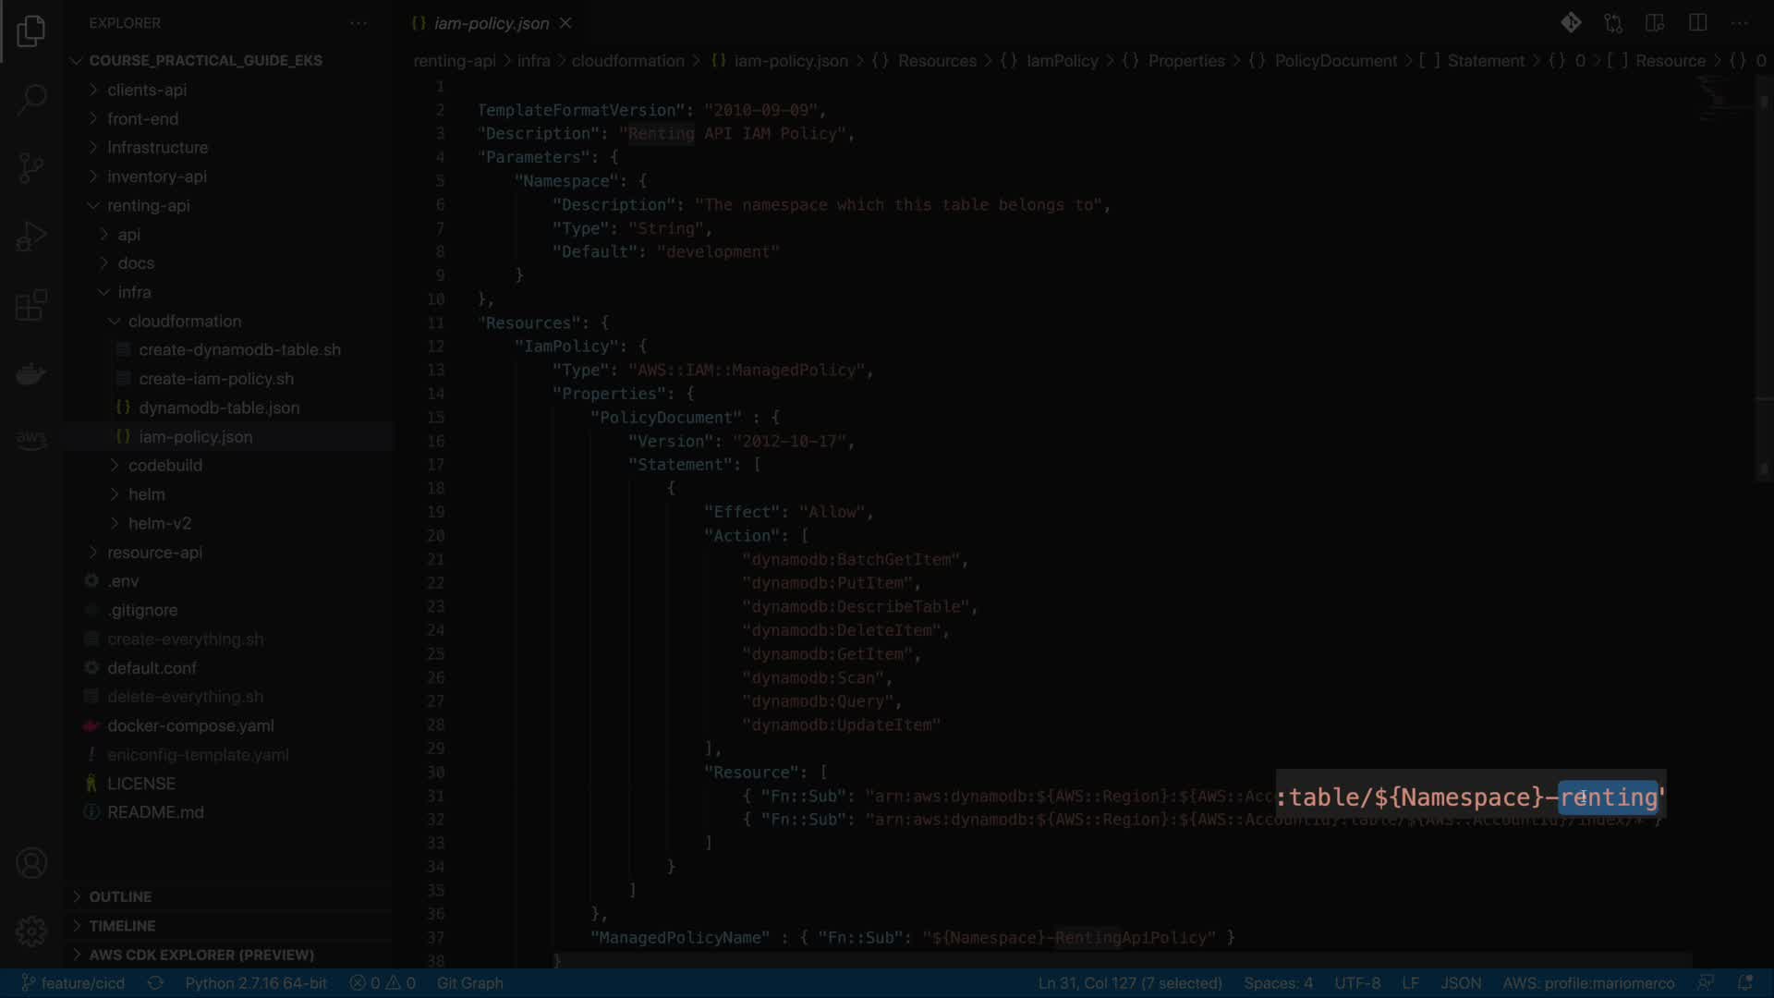This screenshot has height=998, width=1774.
Task: Expand the OUTLINE section
Action: pos(120,896)
